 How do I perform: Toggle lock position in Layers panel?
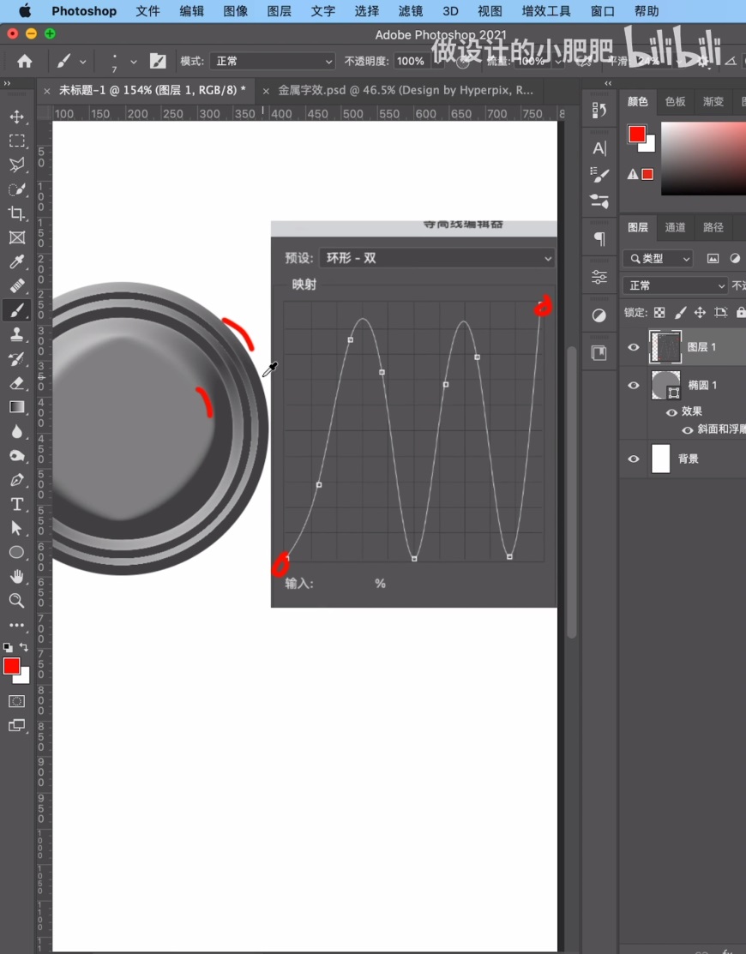[x=701, y=312]
